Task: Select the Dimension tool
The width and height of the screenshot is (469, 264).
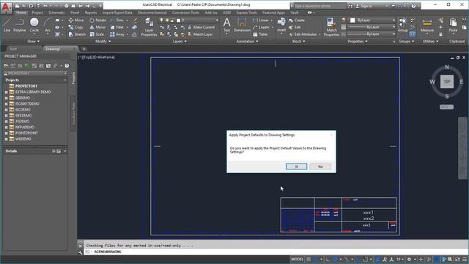Action: 242,25
